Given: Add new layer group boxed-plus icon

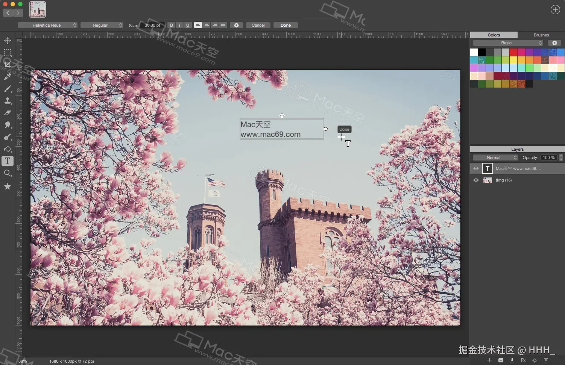Looking at the screenshot, I should tap(501, 360).
